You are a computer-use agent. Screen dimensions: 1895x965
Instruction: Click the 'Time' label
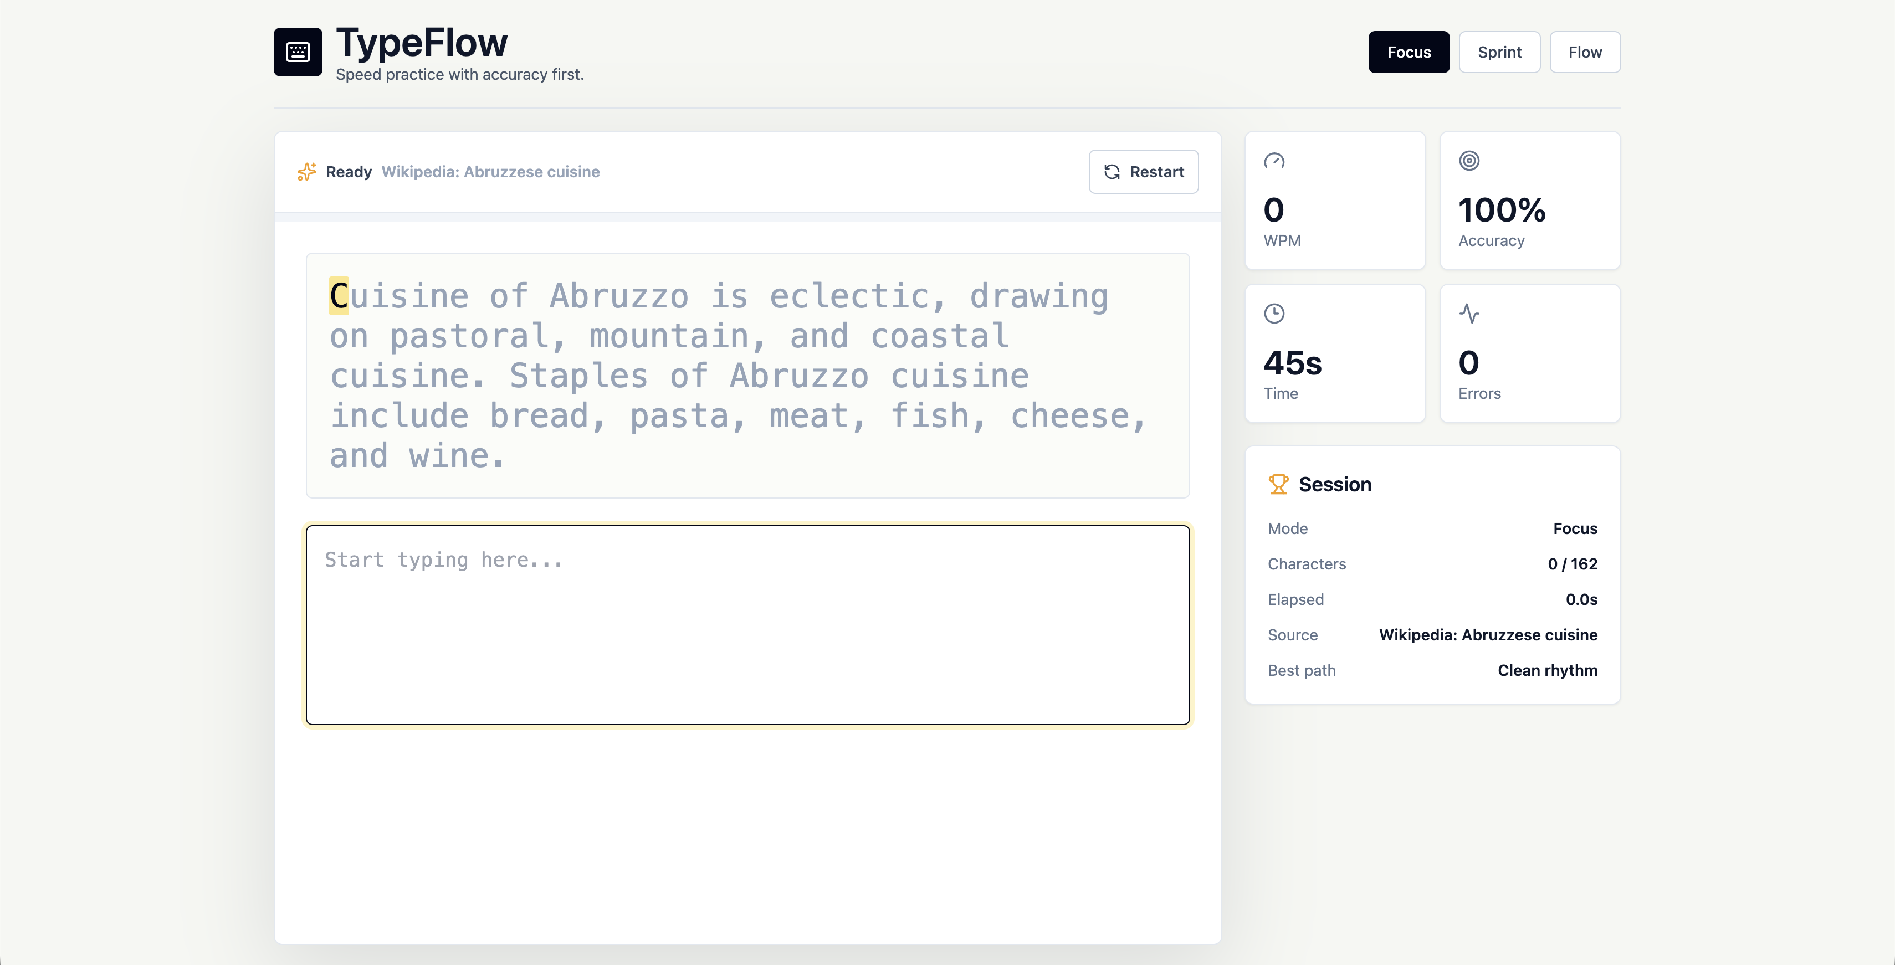(1280, 393)
